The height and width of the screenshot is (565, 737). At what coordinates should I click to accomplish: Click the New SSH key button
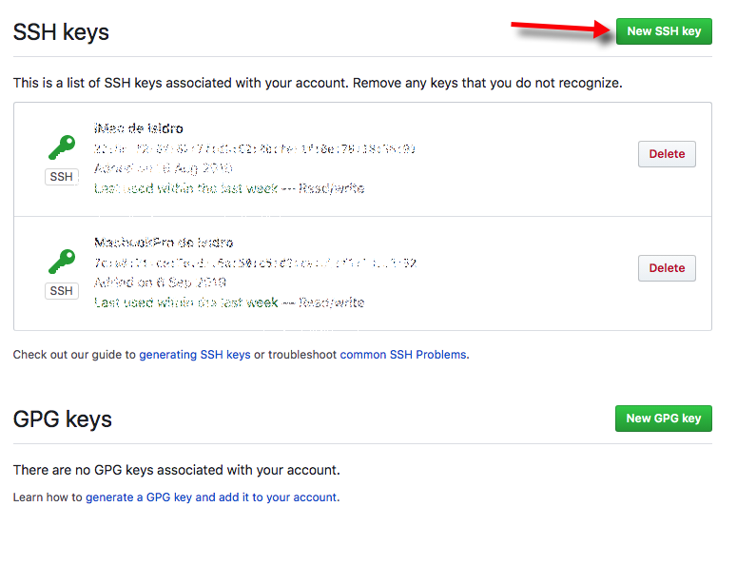click(x=664, y=31)
